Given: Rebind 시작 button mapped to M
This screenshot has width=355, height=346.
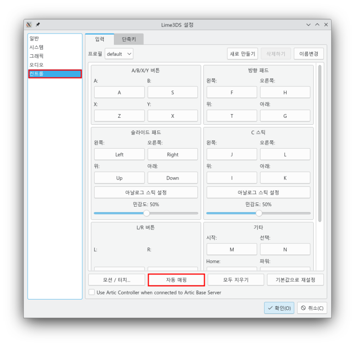Looking at the screenshot, I should (232, 249).
